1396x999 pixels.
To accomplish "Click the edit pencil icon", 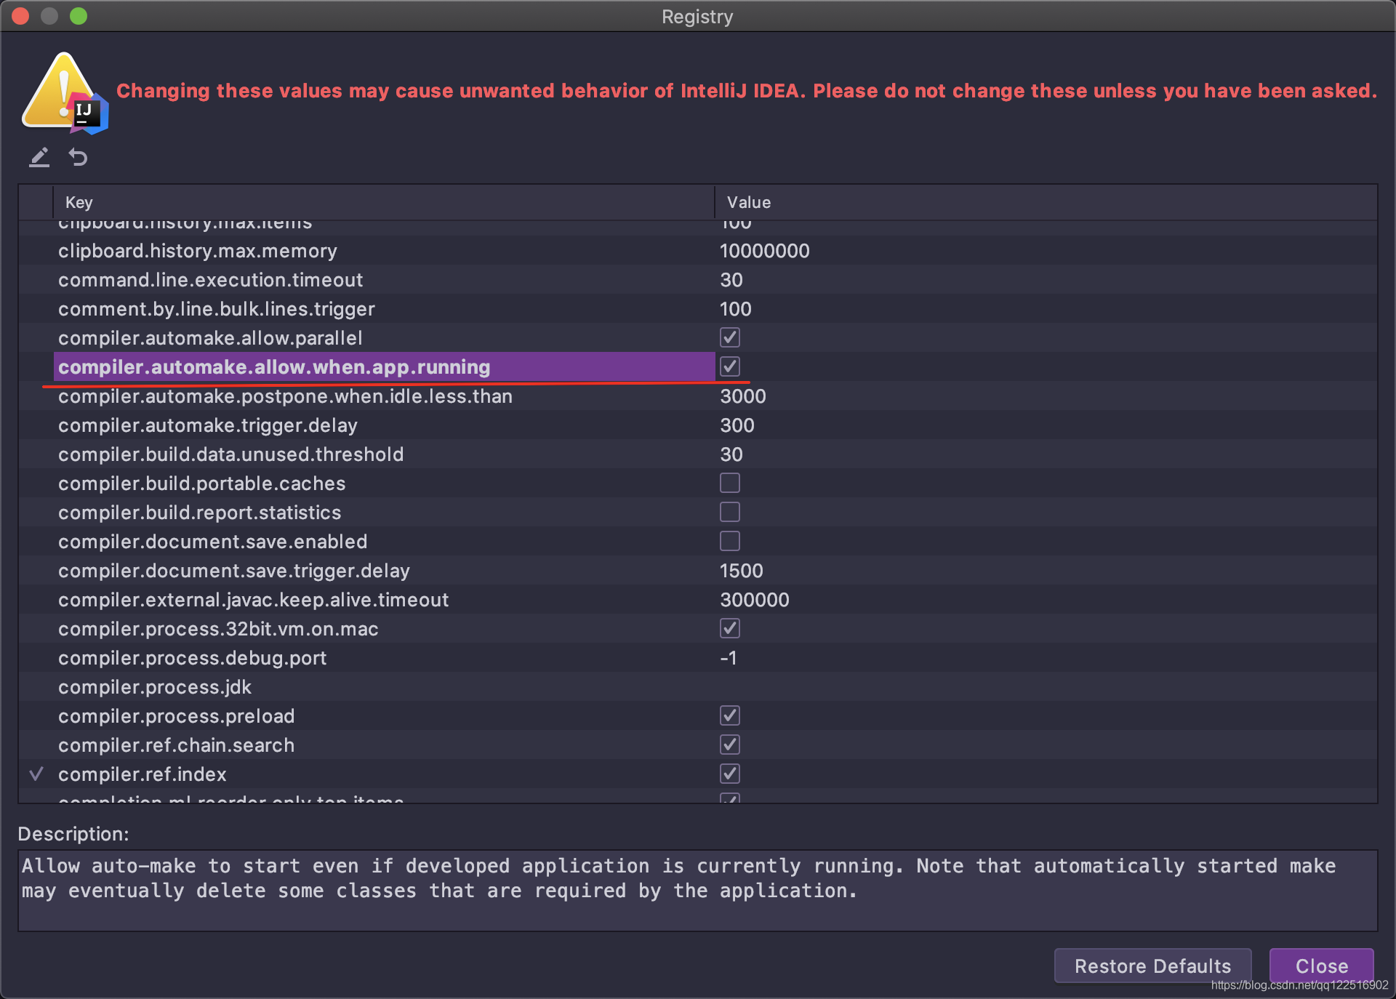I will pyautogui.click(x=39, y=157).
